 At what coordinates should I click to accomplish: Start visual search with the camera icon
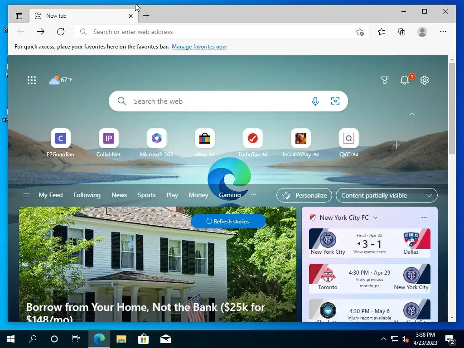click(x=335, y=101)
